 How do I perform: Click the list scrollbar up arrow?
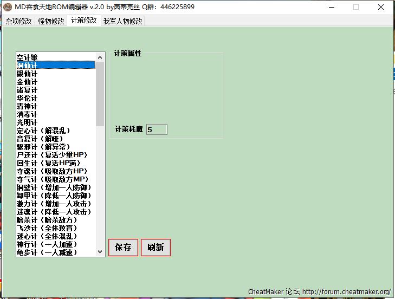click(100, 57)
